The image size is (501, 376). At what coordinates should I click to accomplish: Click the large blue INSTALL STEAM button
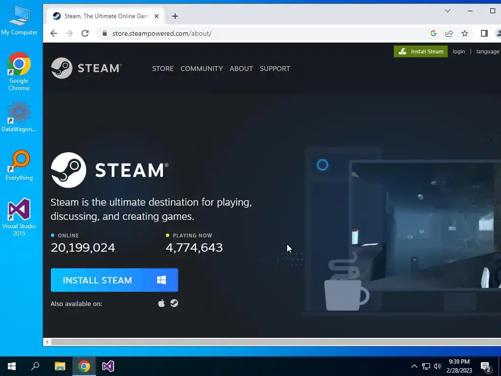pyautogui.click(x=114, y=280)
